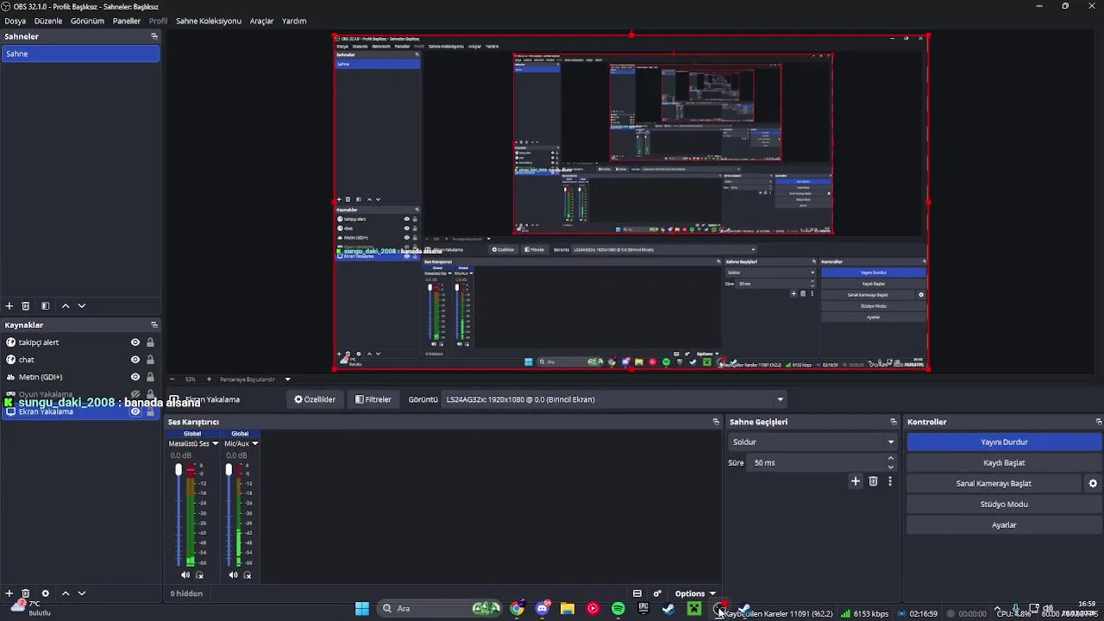This screenshot has height=621, width=1104.
Task: Open Steam from the taskbar
Action: (668, 609)
